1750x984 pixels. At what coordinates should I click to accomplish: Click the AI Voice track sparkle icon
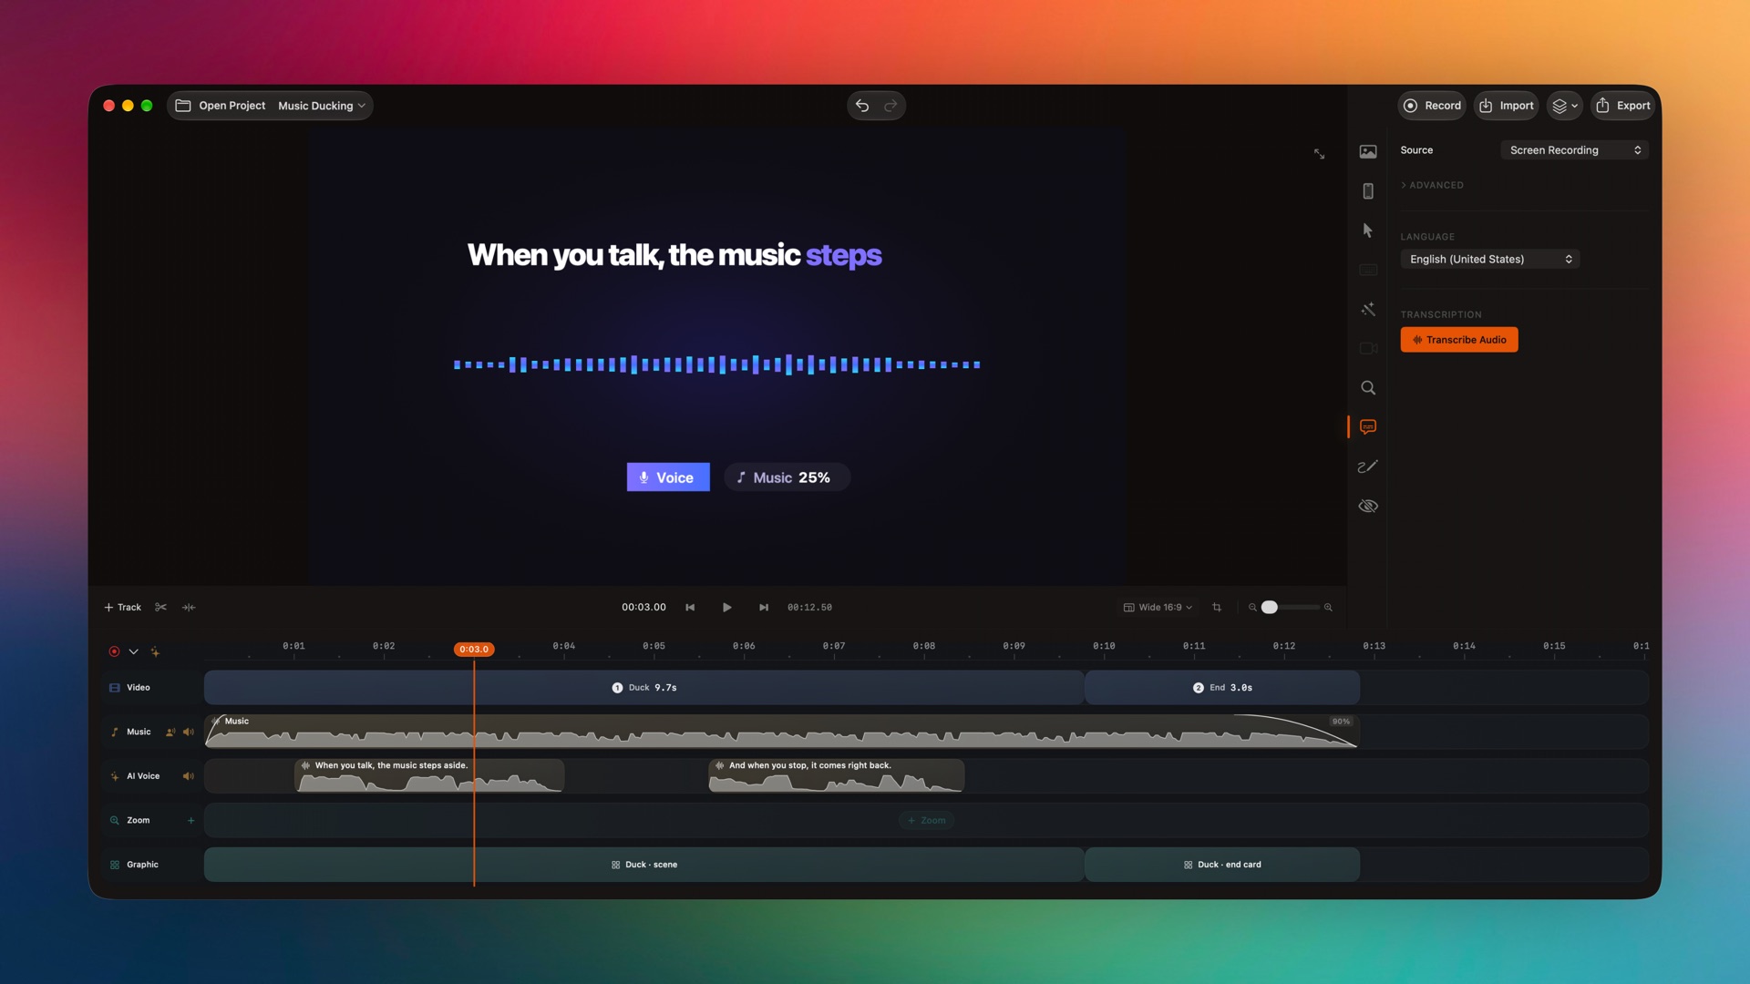115,776
